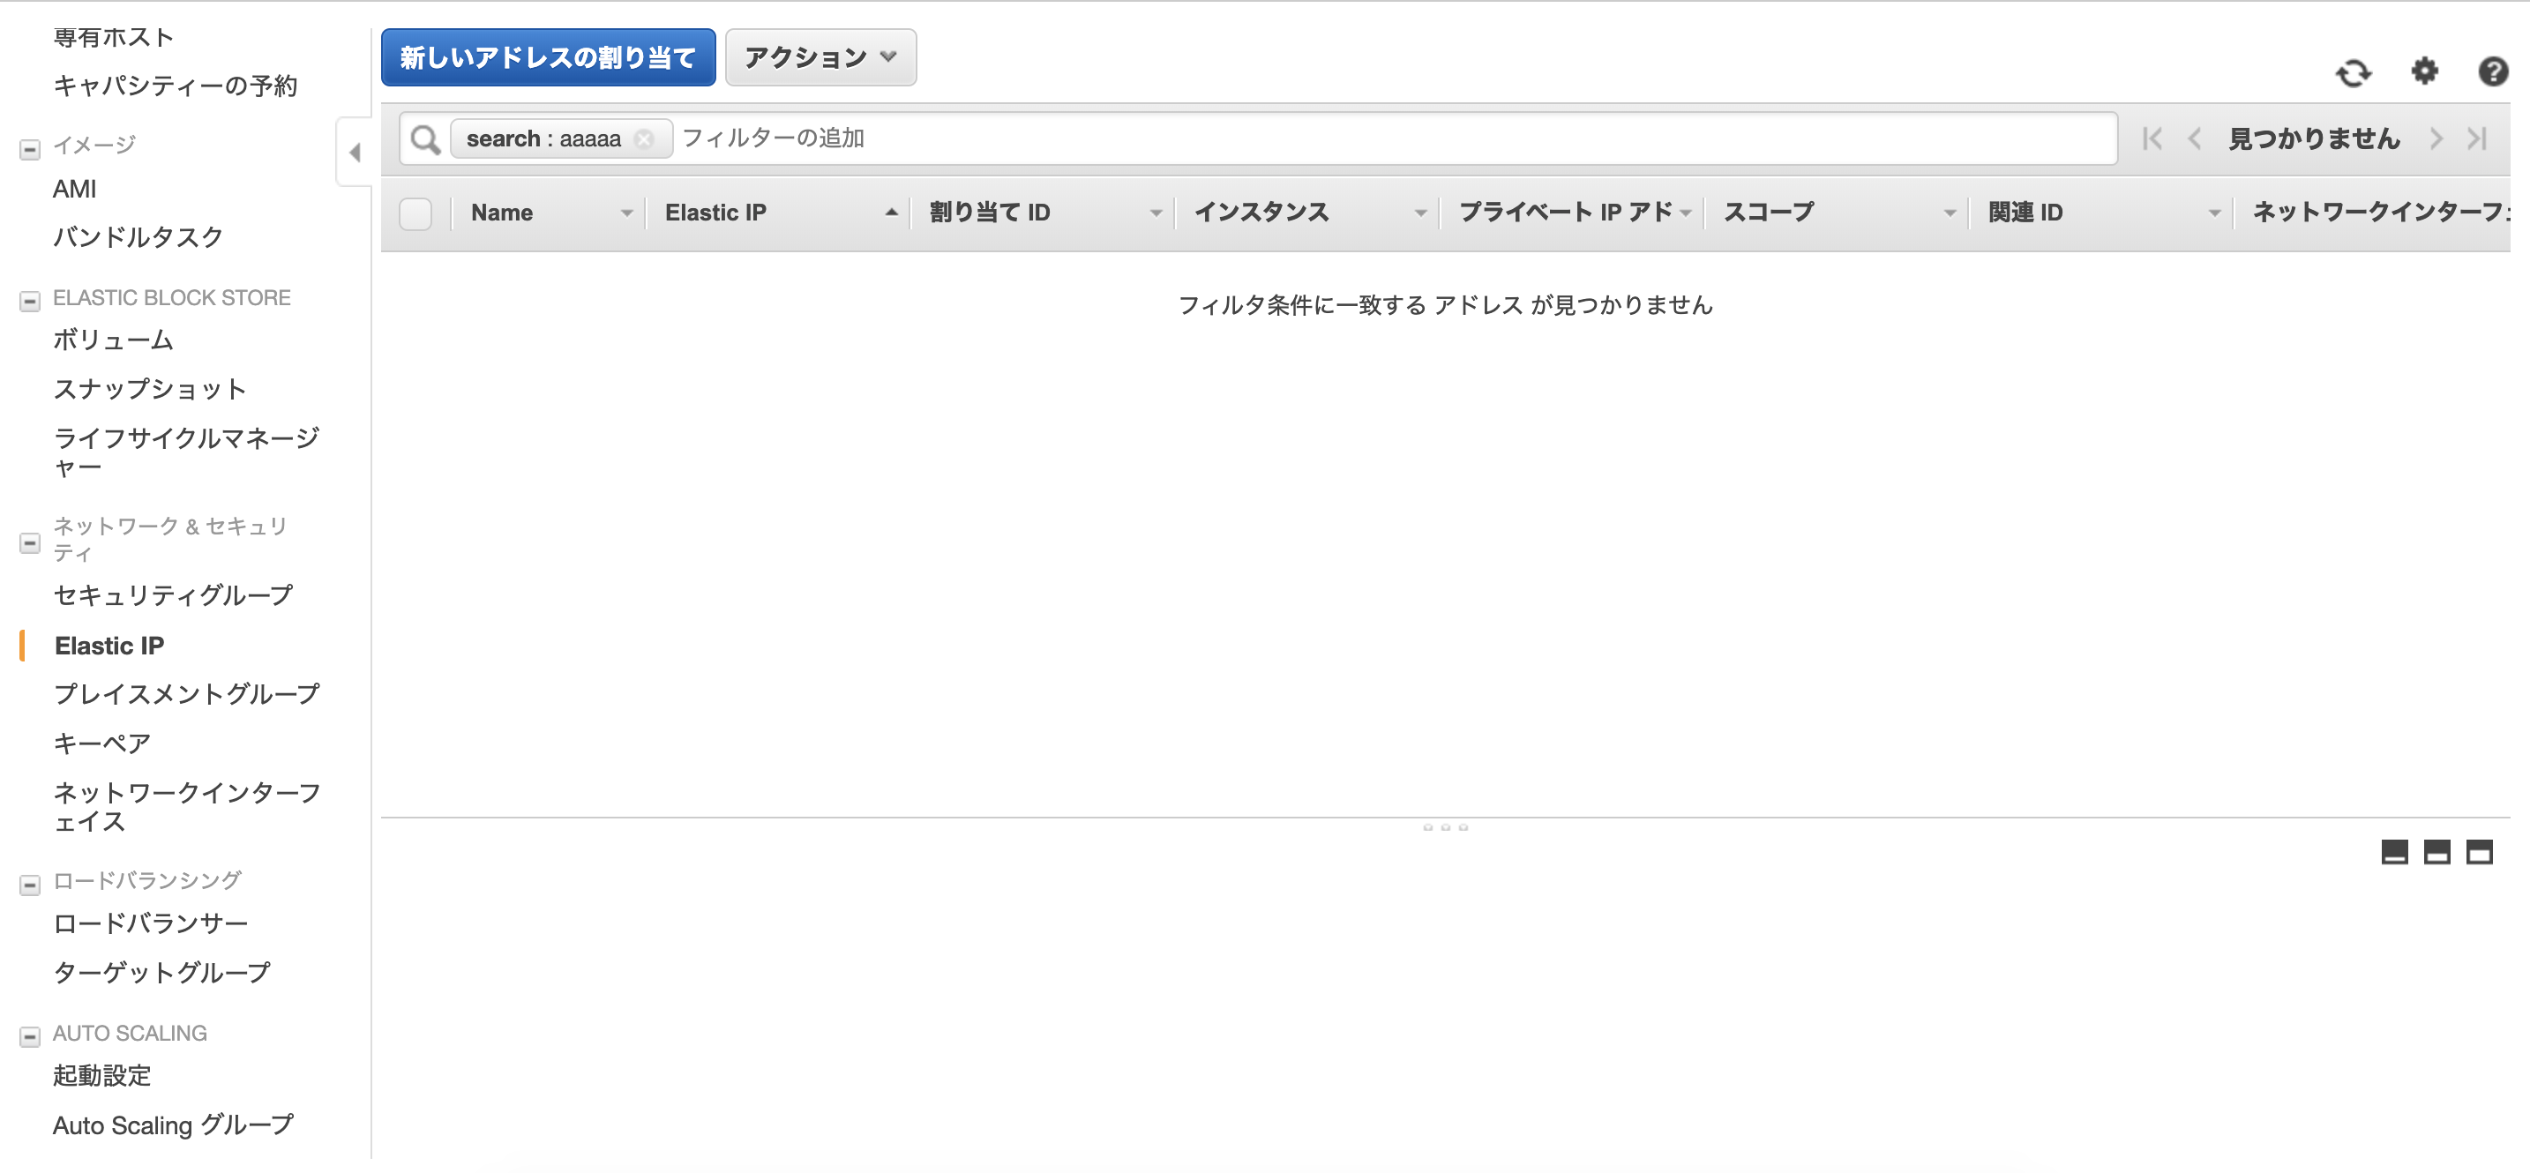The image size is (2530, 1173).
Task: Minimize the details pane with leftmost layout icon
Action: click(2394, 852)
